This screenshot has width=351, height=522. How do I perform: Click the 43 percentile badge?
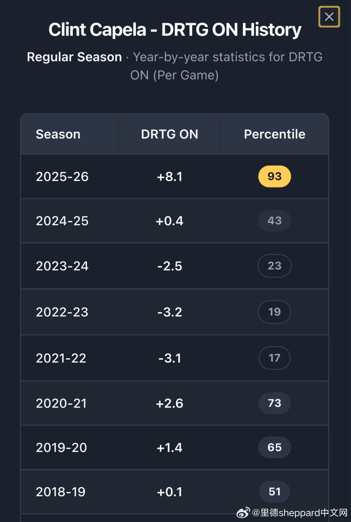coord(274,221)
